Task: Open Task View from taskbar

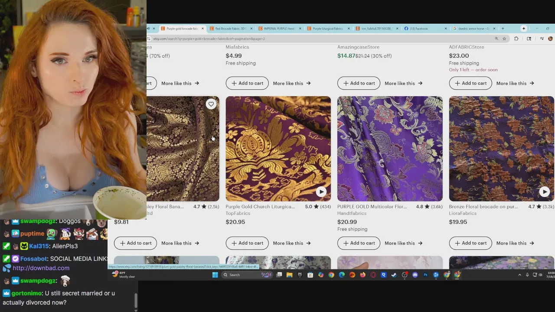Action: pyautogui.click(x=279, y=275)
